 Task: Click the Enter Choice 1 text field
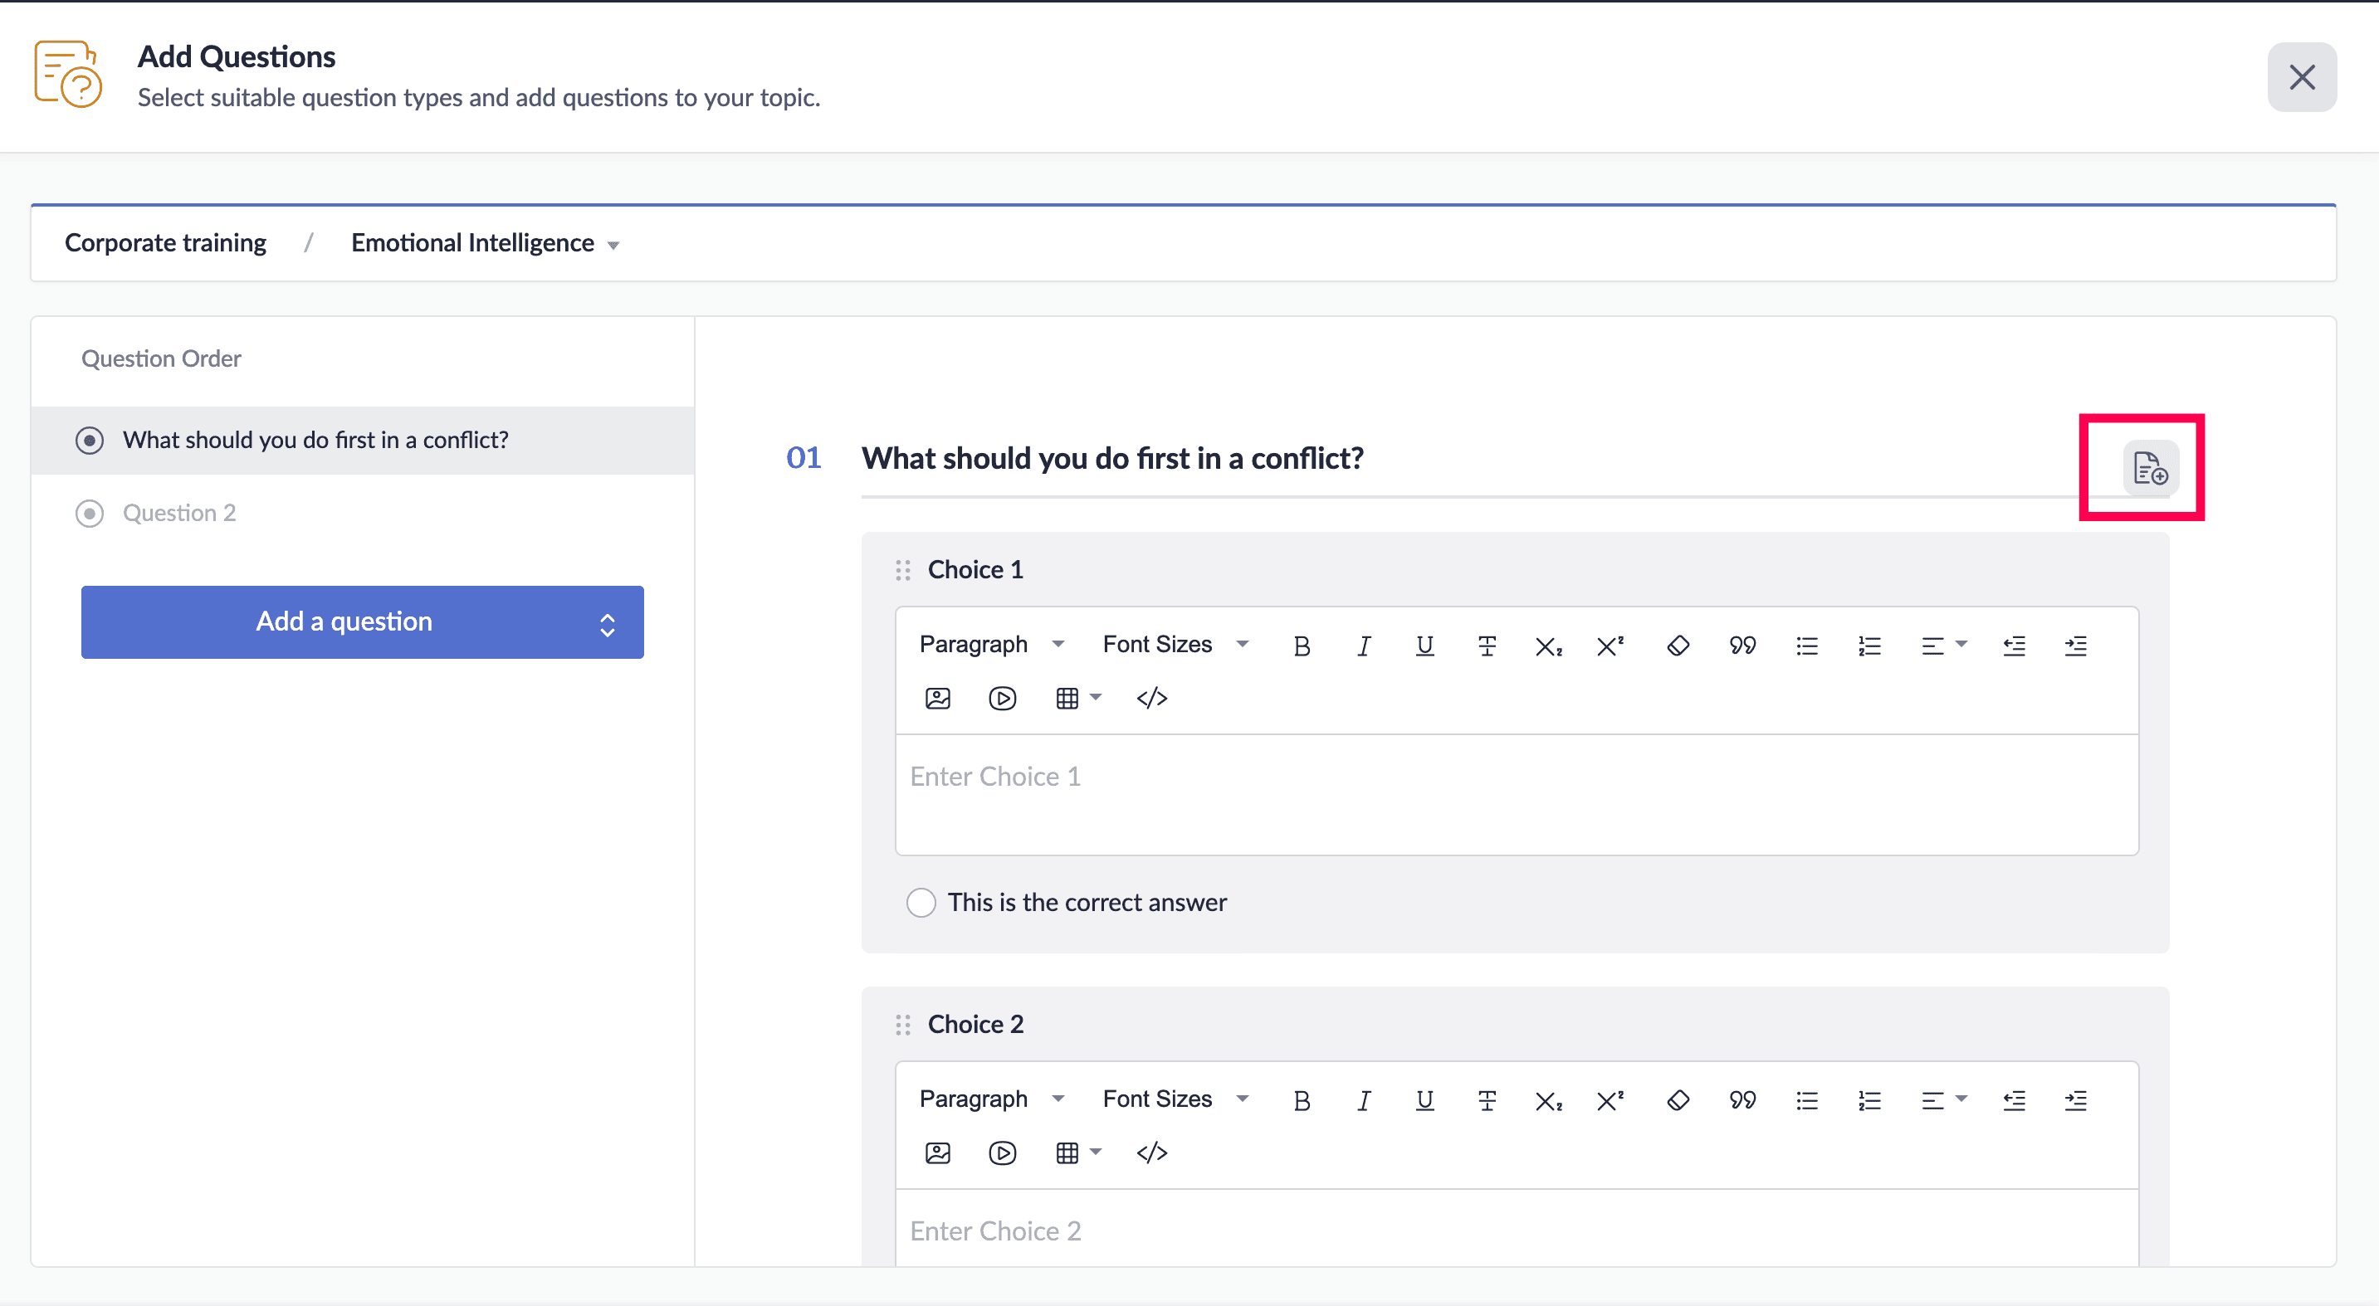1516,794
